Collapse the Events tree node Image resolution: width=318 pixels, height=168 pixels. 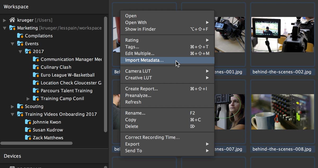coord(12,44)
